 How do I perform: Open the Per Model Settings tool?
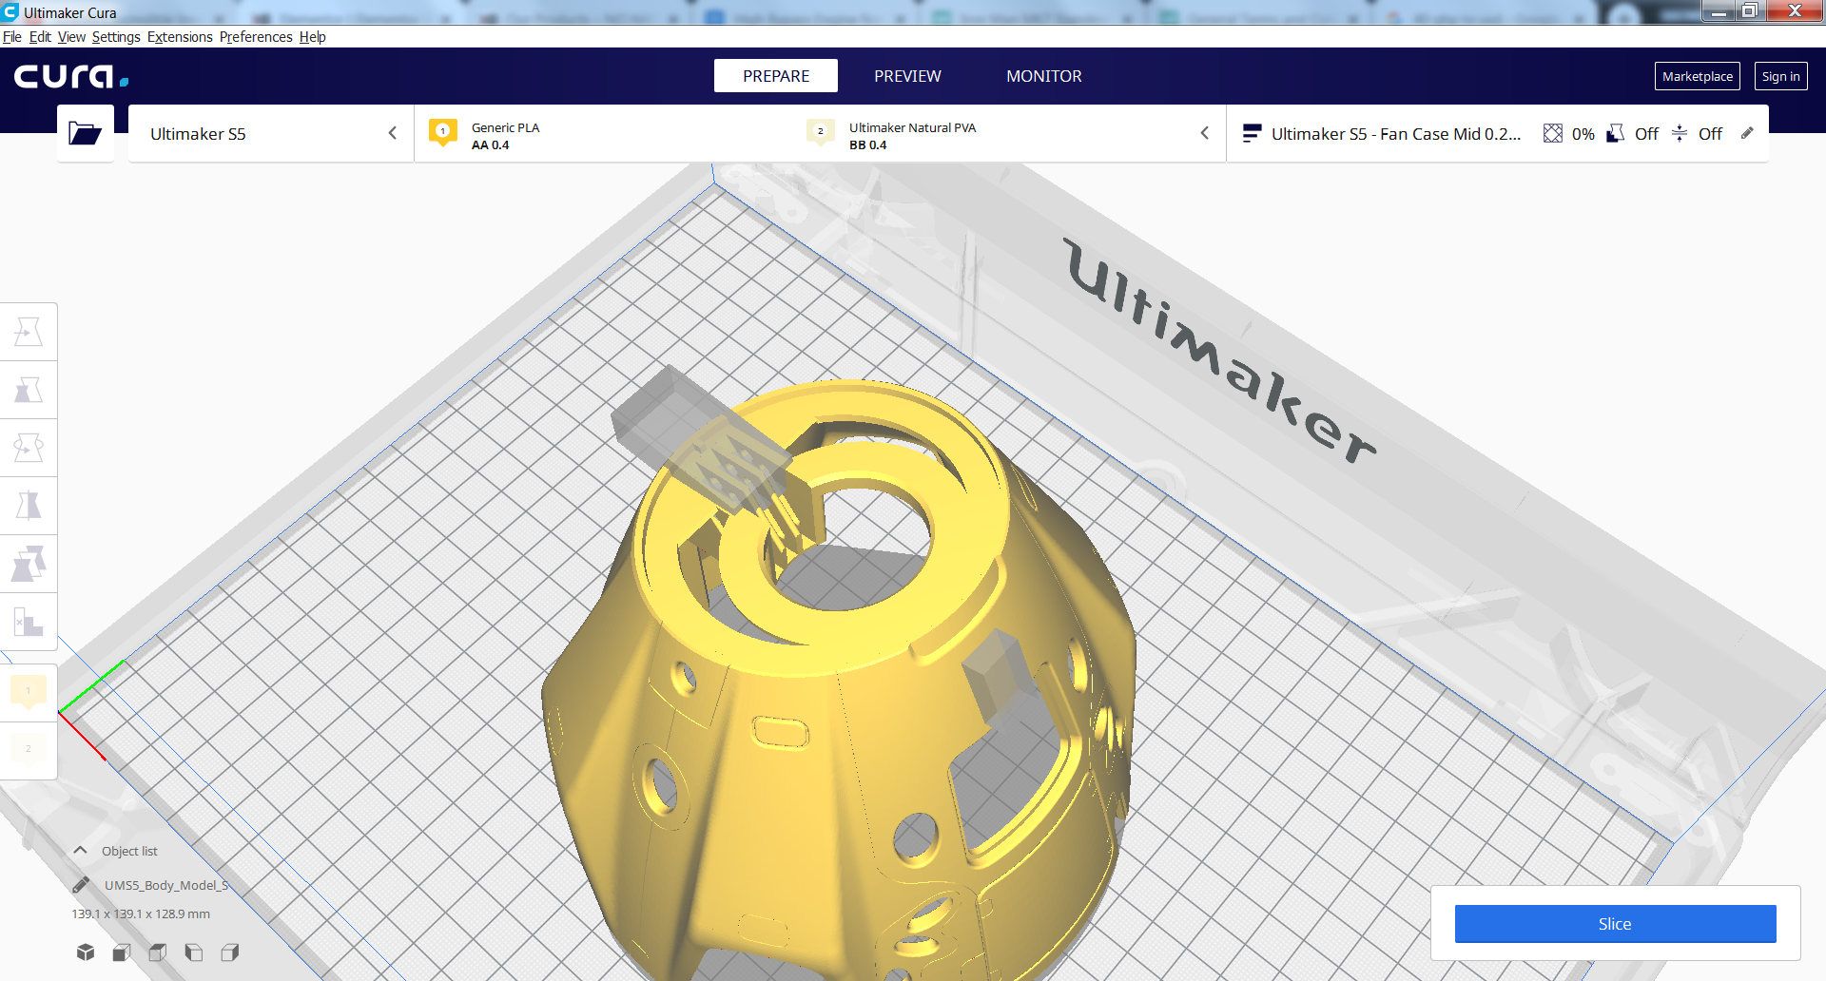pos(29,564)
